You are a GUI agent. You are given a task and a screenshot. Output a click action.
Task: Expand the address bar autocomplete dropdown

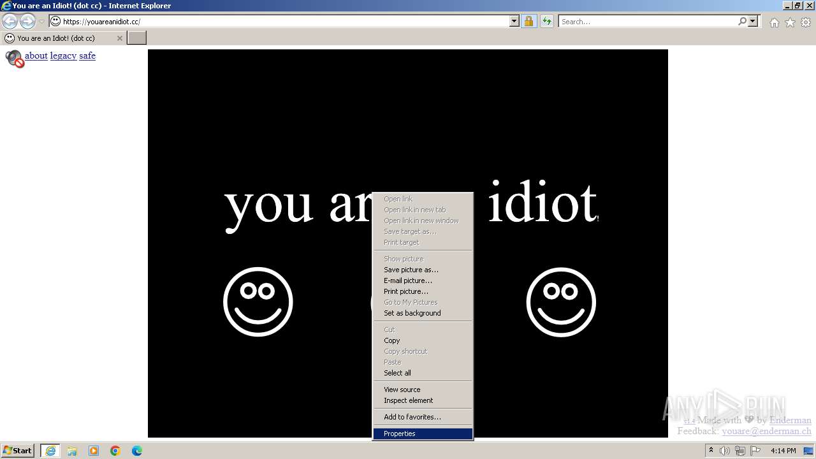click(514, 21)
